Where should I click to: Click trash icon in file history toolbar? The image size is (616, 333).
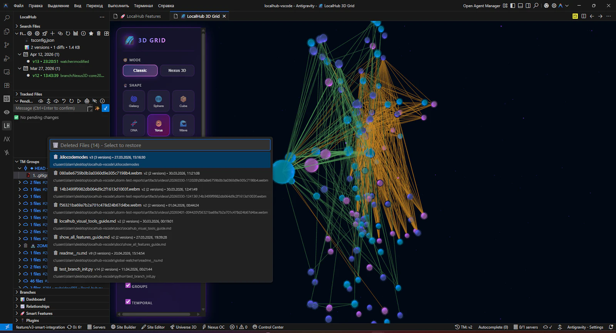(x=99, y=33)
